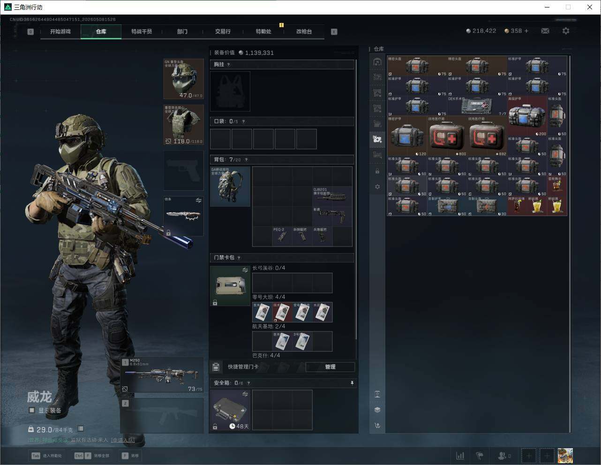The width and height of the screenshot is (601, 465).
Task: Select the 精密护甲 kit worth 120
Action: (x=407, y=136)
